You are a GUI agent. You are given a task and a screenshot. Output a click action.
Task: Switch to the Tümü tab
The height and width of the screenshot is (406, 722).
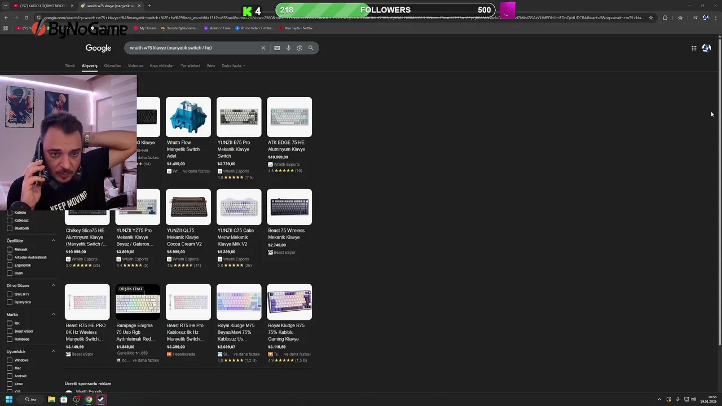click(70, 66)
